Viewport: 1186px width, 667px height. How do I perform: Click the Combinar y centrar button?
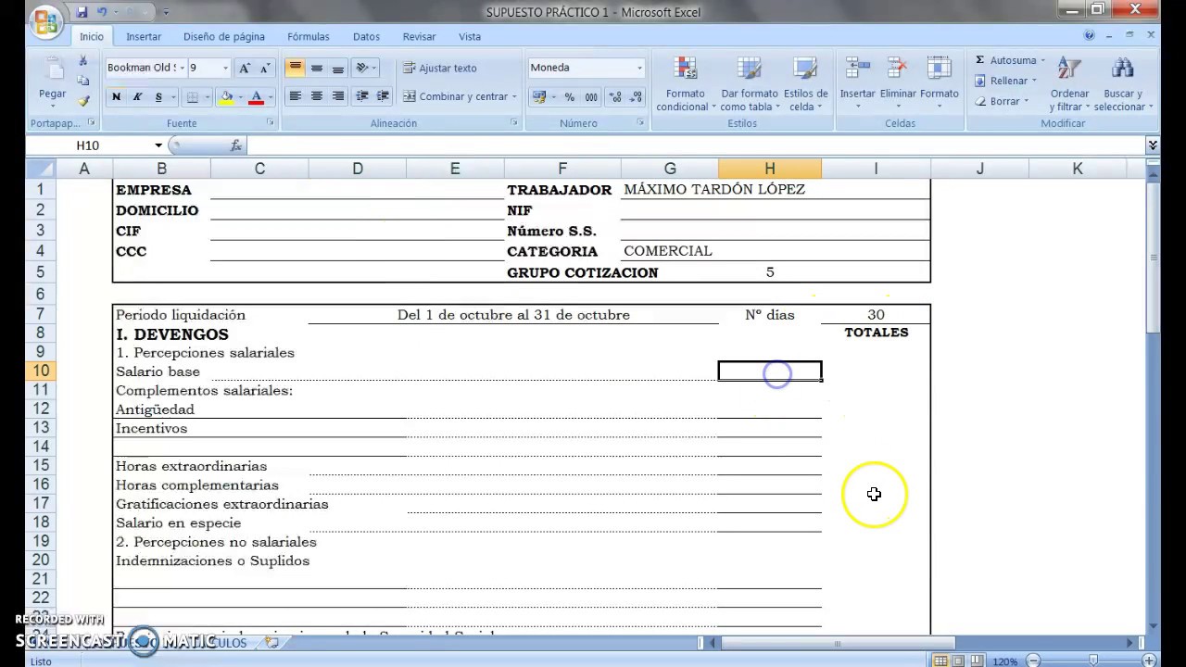(459, 96)
